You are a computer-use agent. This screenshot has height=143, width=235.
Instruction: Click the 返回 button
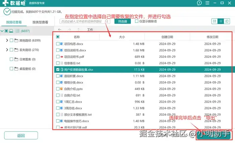point(21,136)
